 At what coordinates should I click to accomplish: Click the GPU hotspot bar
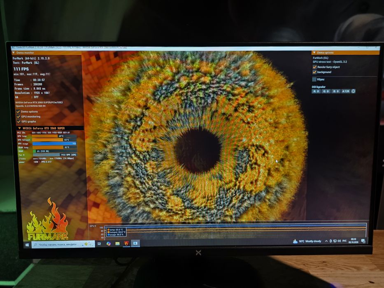(54, 140)
